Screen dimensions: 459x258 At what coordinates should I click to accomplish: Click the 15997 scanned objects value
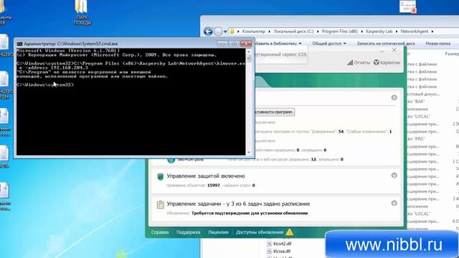pyautogui.click(x=214, y=186)
